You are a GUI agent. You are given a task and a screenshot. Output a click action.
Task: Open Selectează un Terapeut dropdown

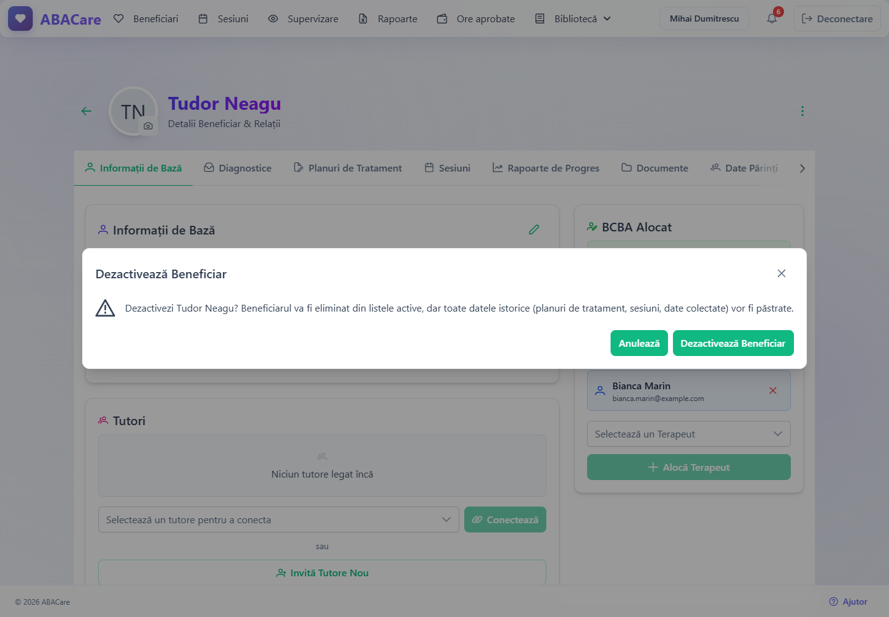pyautogui.click(x=688, y=434)
